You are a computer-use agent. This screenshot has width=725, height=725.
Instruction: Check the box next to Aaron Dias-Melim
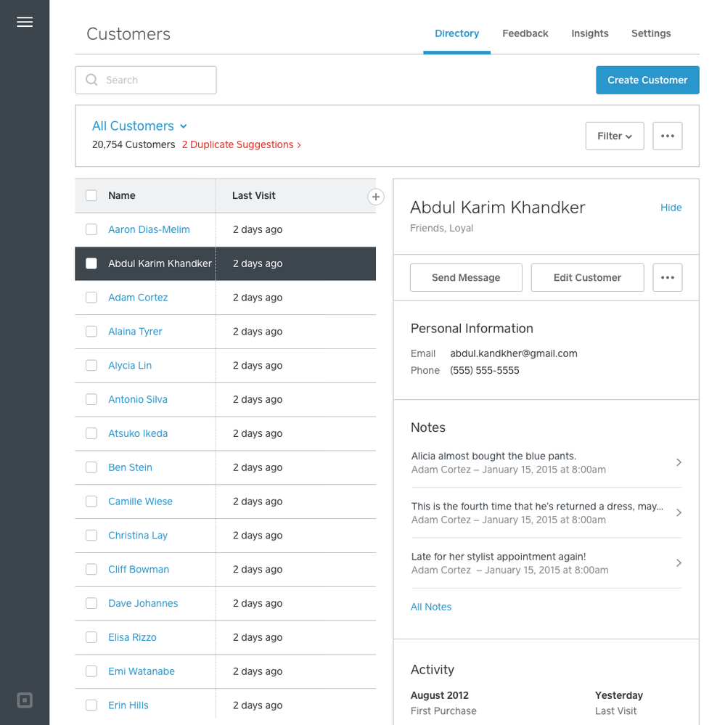click(91, 230)
